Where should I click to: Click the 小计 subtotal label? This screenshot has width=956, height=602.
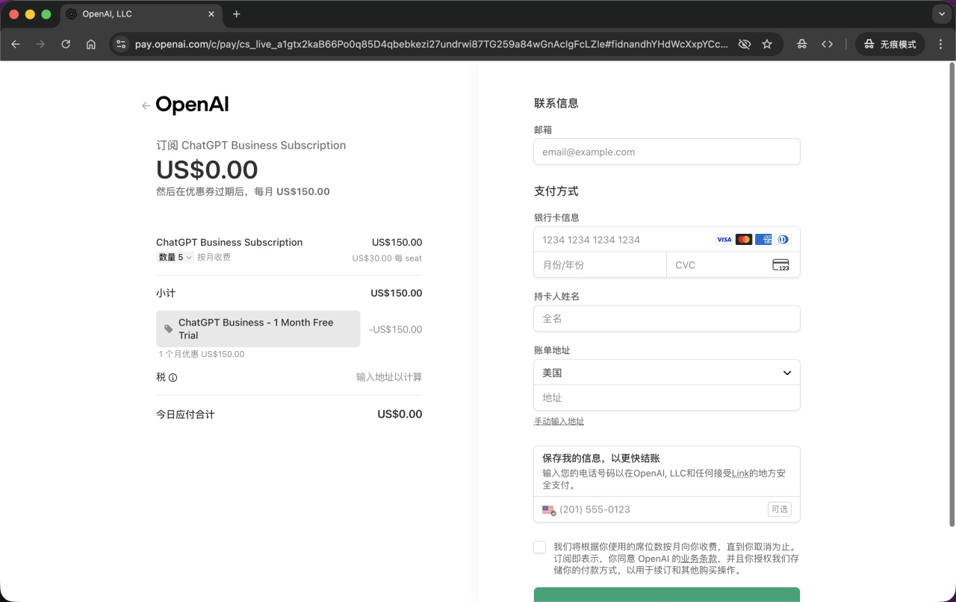click(166, 294)
